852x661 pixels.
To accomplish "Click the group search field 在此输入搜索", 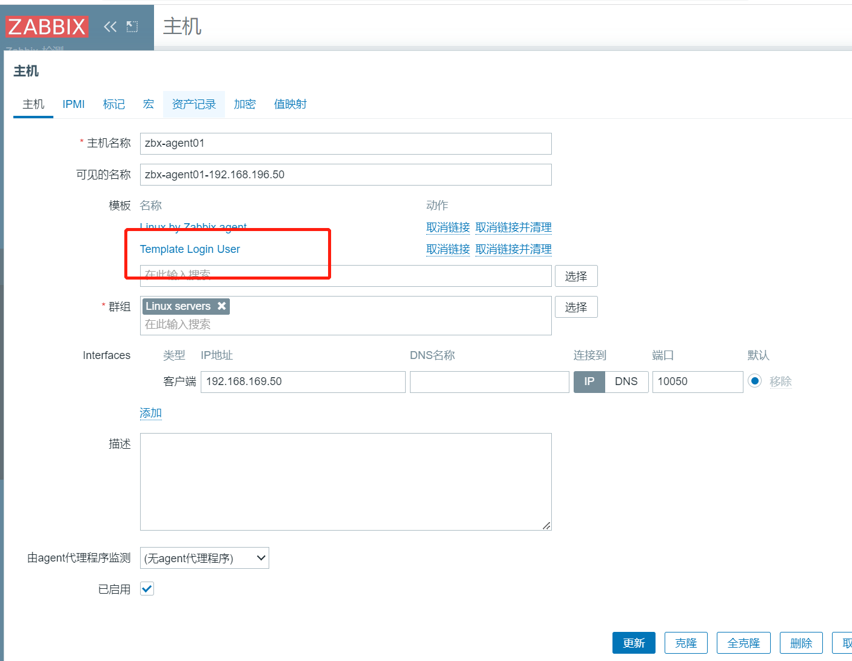I will 346,324.
